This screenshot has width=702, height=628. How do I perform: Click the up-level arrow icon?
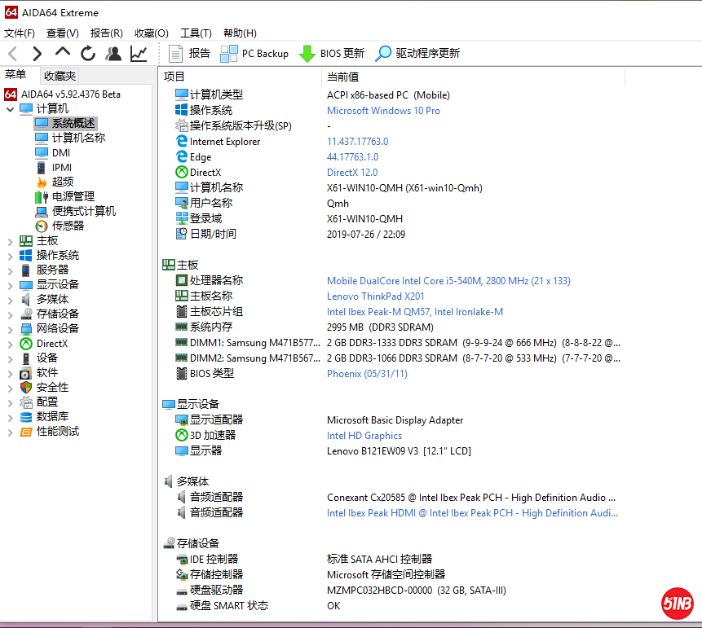[x=62, y=53]
